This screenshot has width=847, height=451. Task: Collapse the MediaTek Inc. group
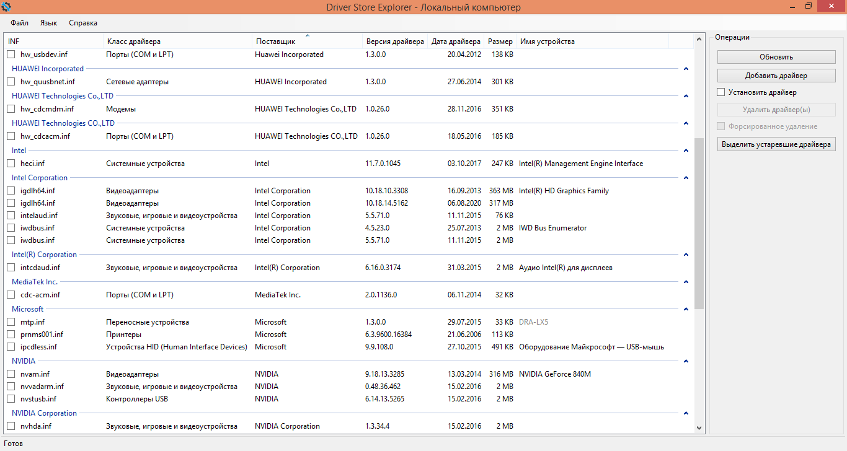click(x=686, y=282)
